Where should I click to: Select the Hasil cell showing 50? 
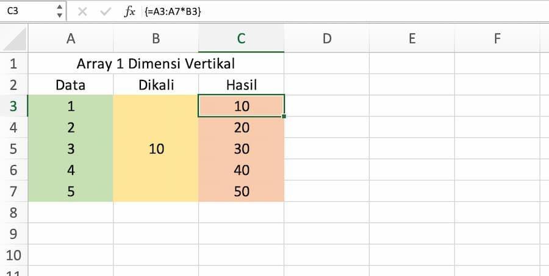coord(241,191)
